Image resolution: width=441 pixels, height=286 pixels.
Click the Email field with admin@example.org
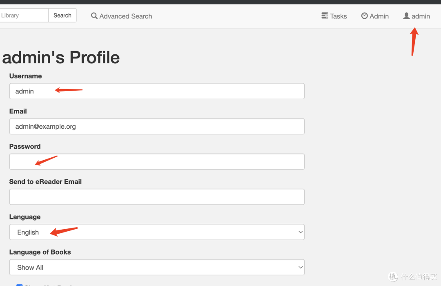click(157, 126)
